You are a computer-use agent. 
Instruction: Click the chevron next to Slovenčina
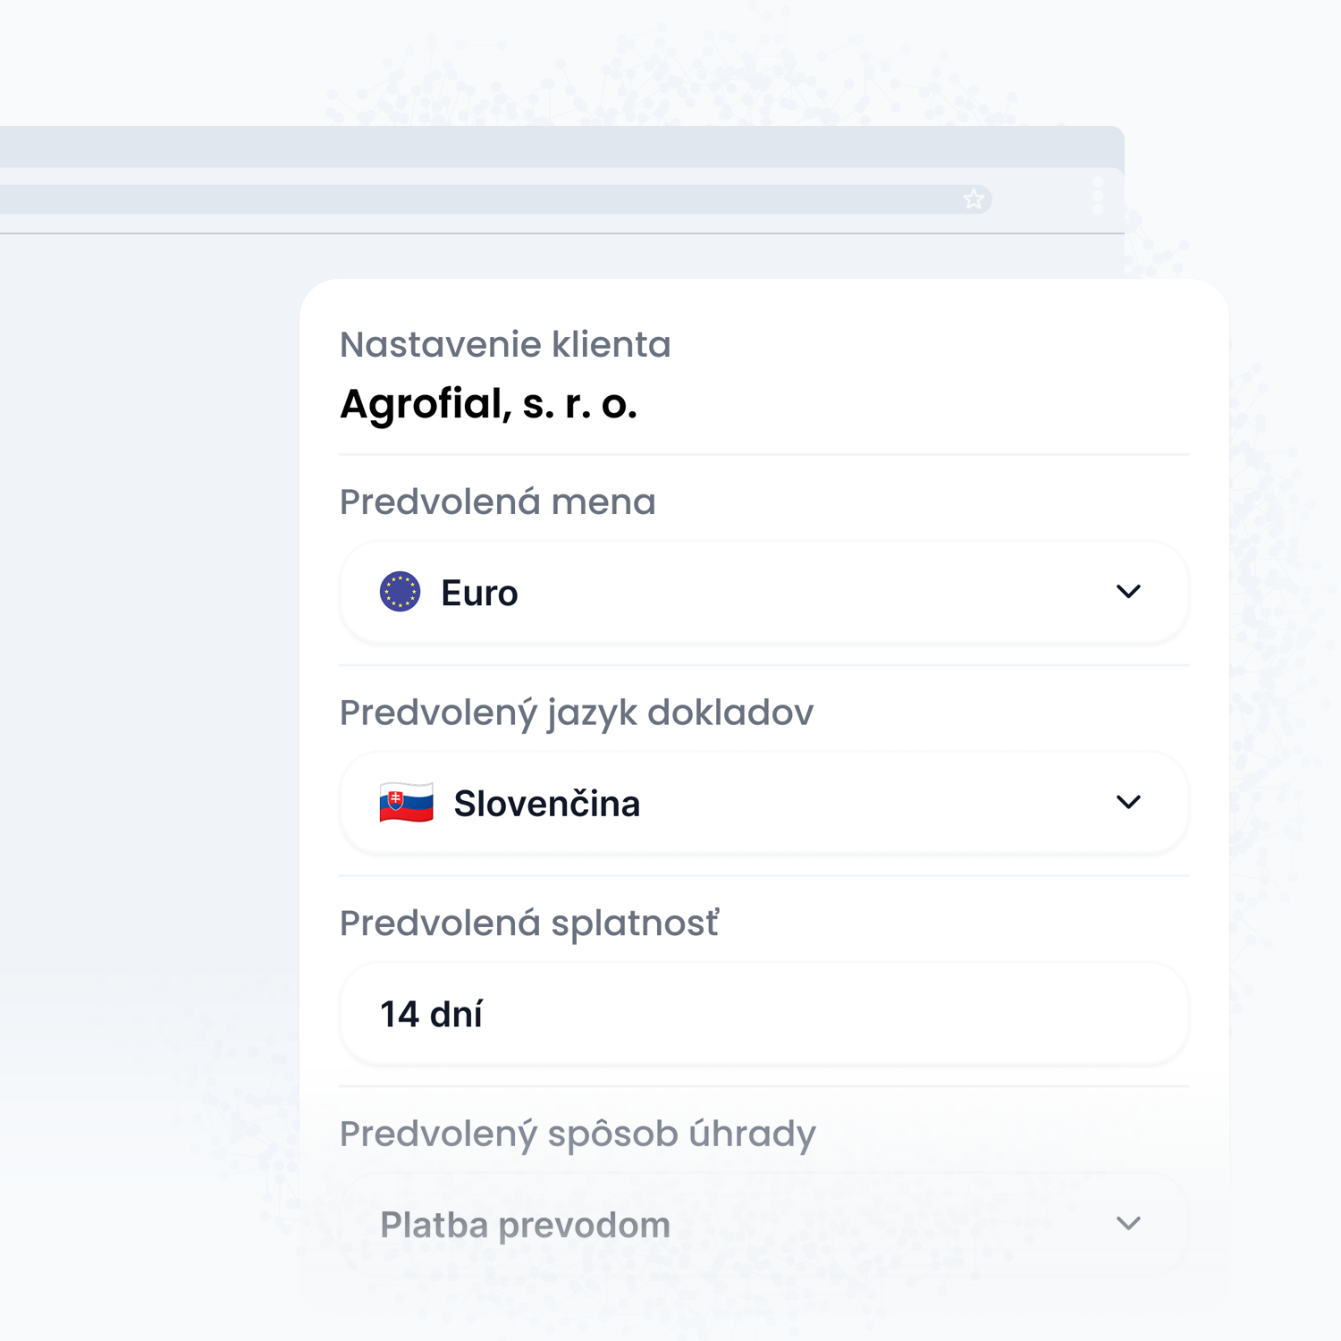point(1129,802)
